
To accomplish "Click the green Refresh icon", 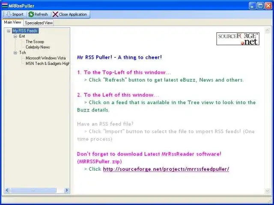I will click(31, 14).
